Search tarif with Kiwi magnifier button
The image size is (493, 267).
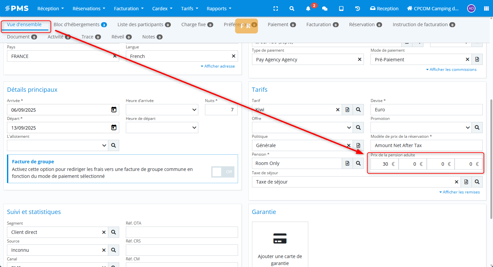point(358,110)
